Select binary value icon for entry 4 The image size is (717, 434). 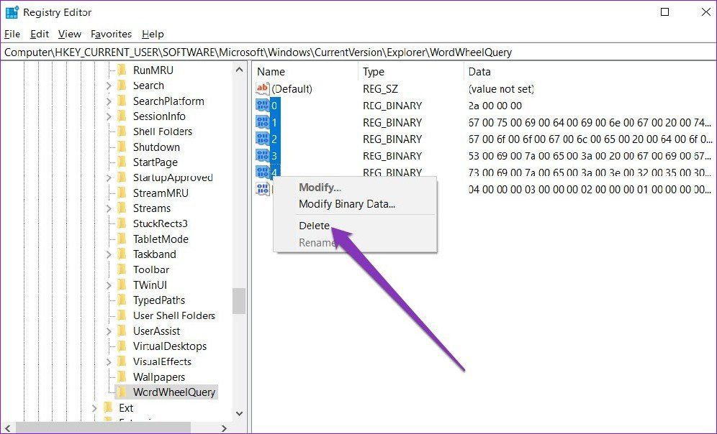pos(263,172)
